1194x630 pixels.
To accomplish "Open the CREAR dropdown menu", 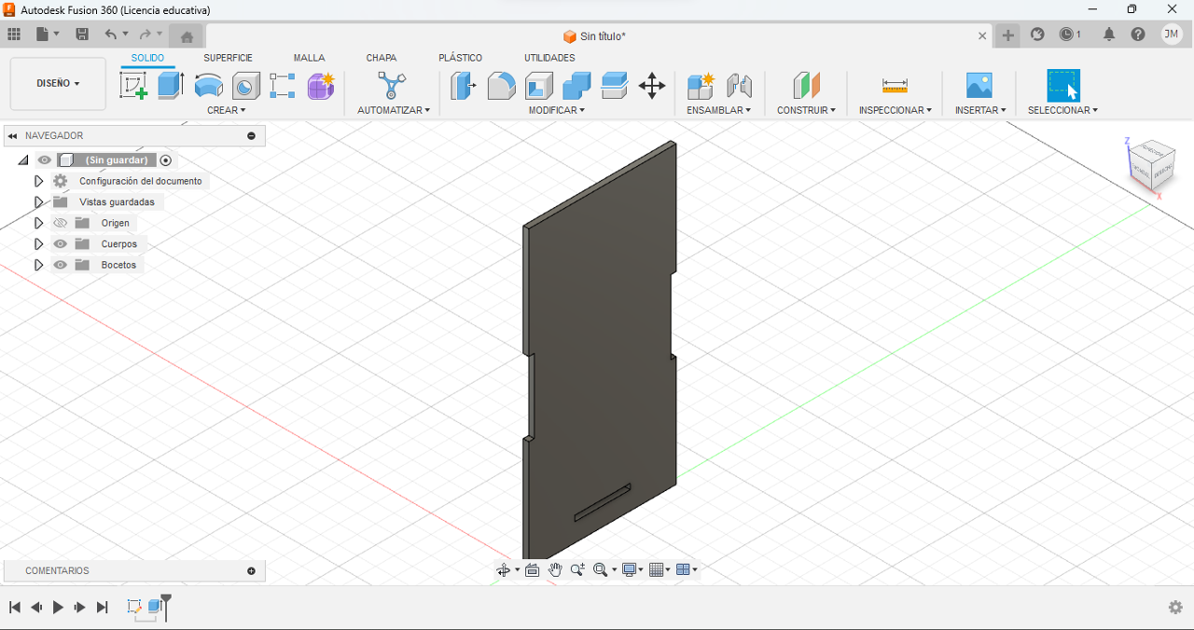I will click(x=227, y=110).
